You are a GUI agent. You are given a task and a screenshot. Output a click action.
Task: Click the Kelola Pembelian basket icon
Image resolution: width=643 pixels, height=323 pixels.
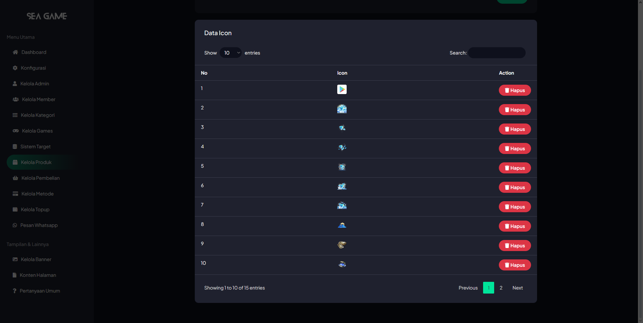tap(15, 178)
